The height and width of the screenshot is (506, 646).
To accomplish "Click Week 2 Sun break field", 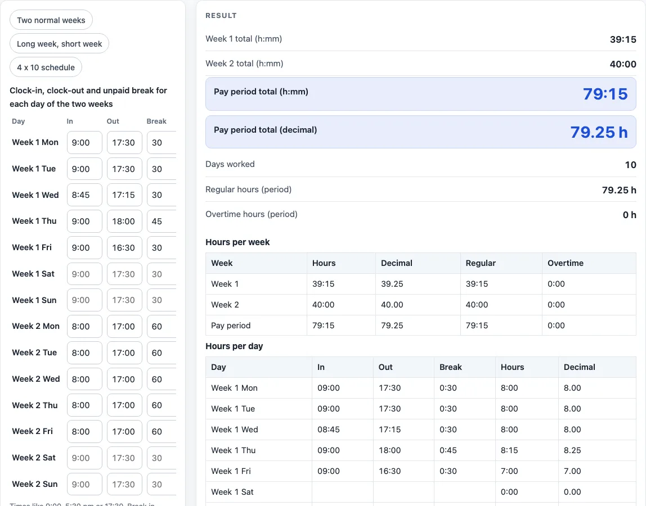I will 161,484.
